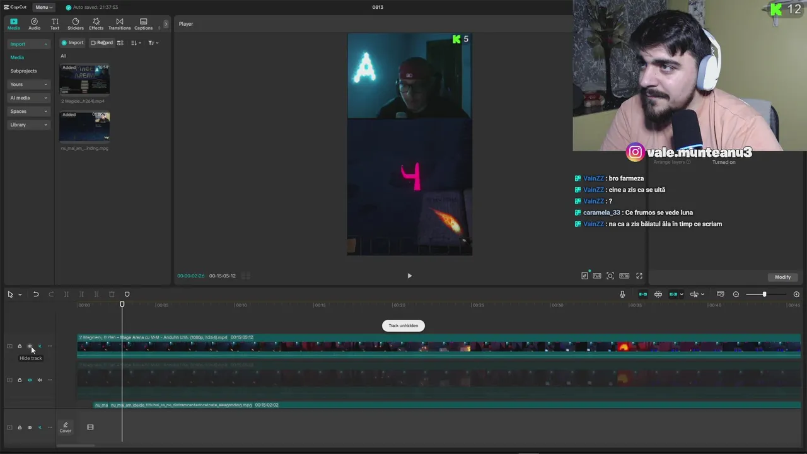
Task: Click the Record button
Action: [102, 43]
